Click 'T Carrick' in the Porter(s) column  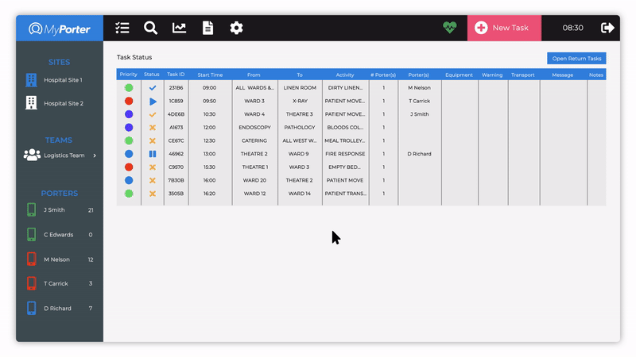click(420, 102)
